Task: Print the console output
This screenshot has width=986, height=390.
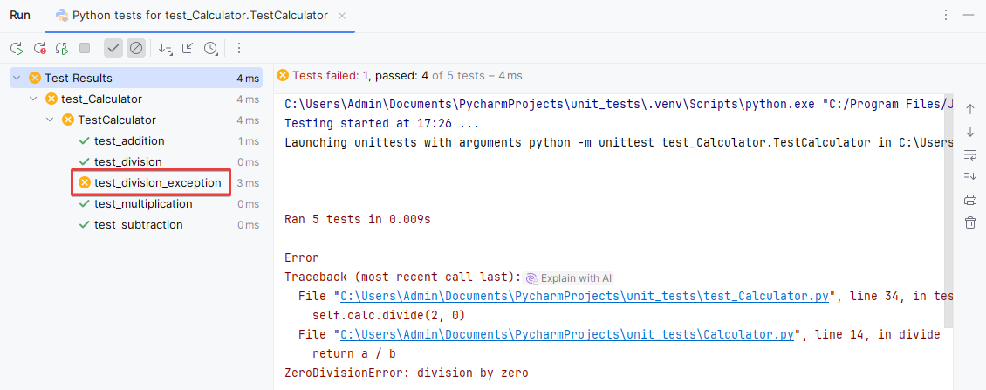Action: [969, 200]
